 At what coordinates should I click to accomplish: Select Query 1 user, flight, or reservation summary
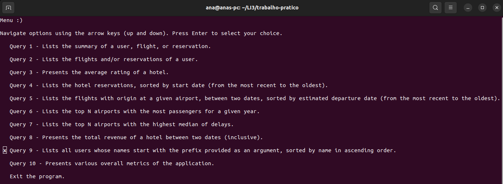click(x=110, y=46)
